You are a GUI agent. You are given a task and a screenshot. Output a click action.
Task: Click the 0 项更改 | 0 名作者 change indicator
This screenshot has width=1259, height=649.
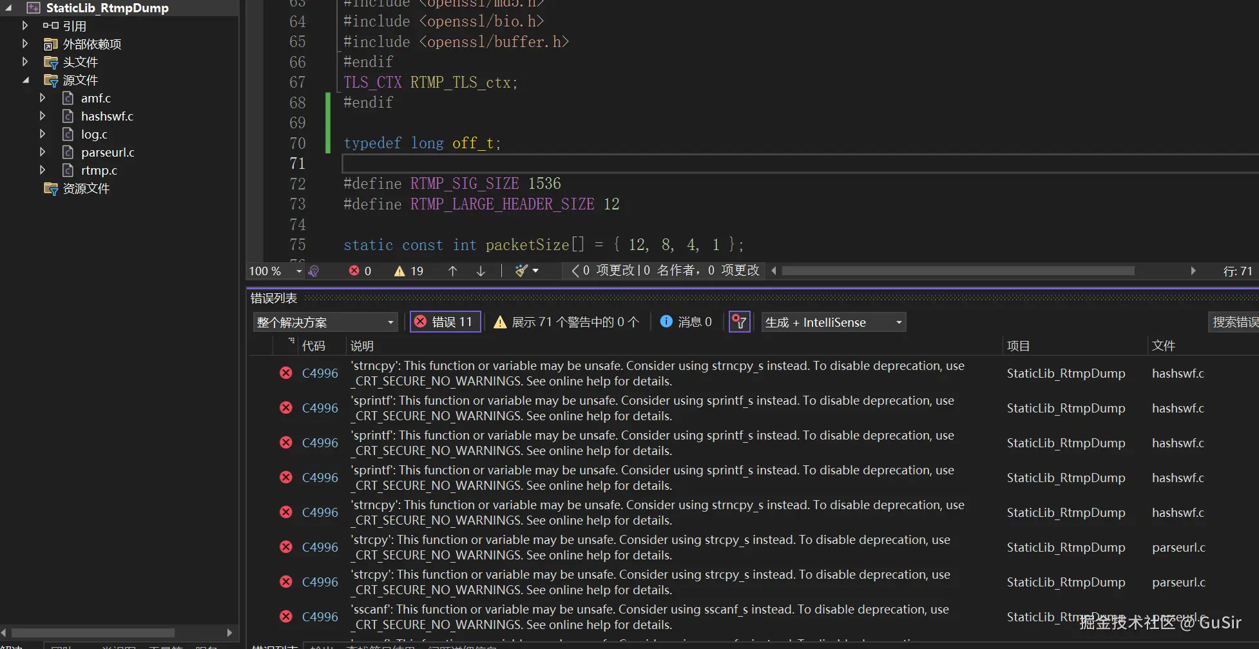point(666,271)
